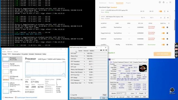Click the gallery icon in the side overlay

176,52
